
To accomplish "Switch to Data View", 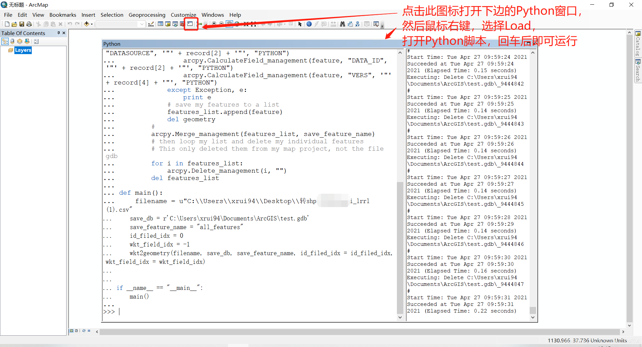I will point(72,331).
